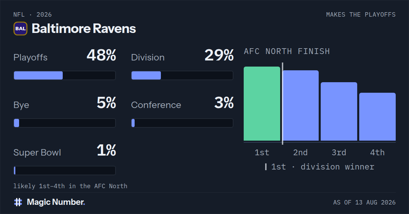Click the legend marker beside 1st division winner
Viewport: 409px width, 214px height.
tap(266, 167)
